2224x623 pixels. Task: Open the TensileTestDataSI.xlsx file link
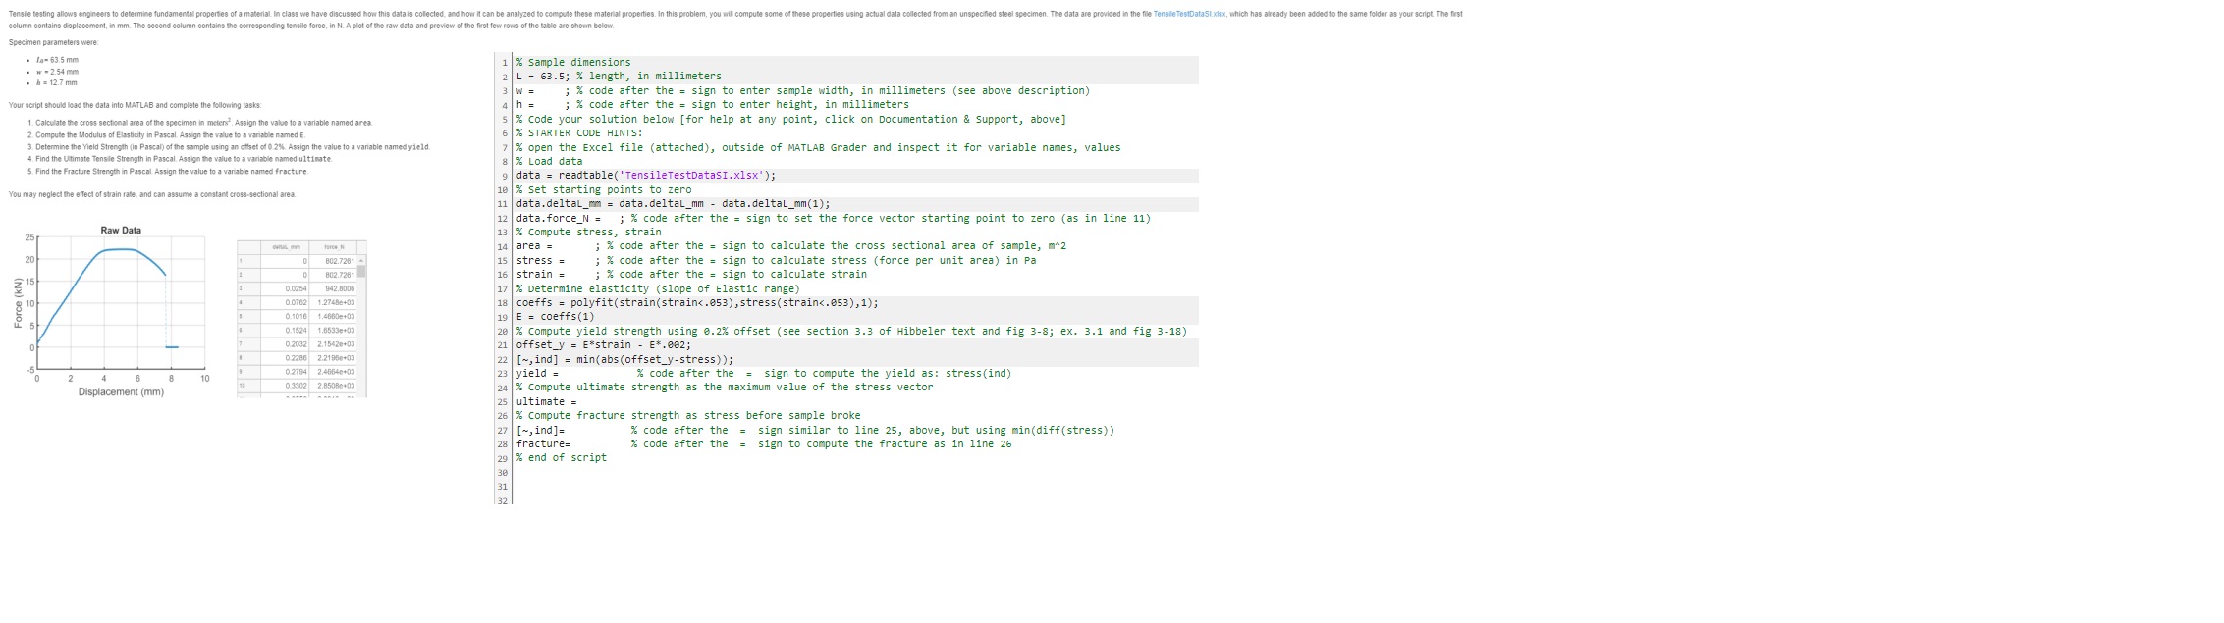pyautogui.click(x=1189, y=15)
